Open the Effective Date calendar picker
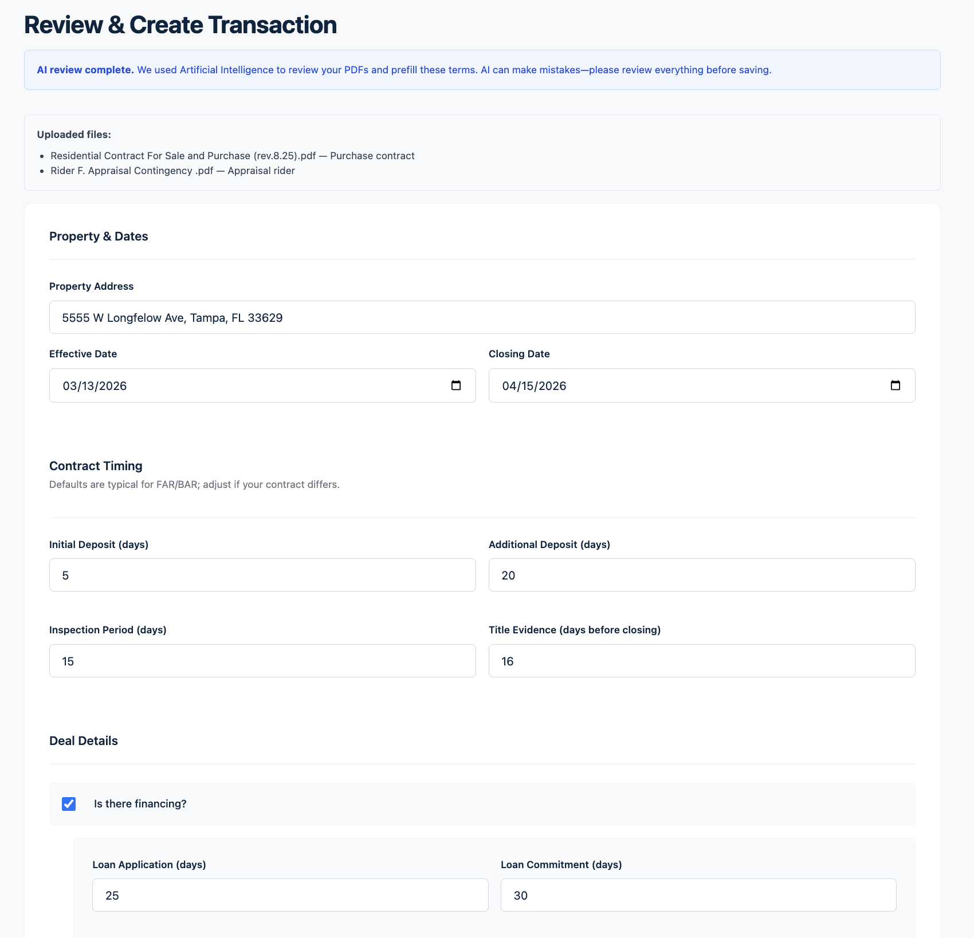The width and height of the screenshot is (974, 938). [455, 385]
